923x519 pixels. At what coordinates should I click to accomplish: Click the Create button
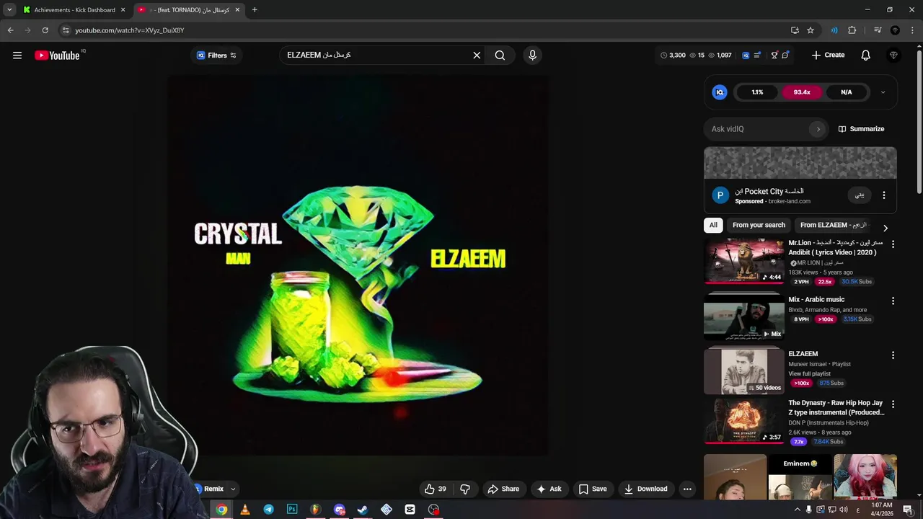pos(828,56)
